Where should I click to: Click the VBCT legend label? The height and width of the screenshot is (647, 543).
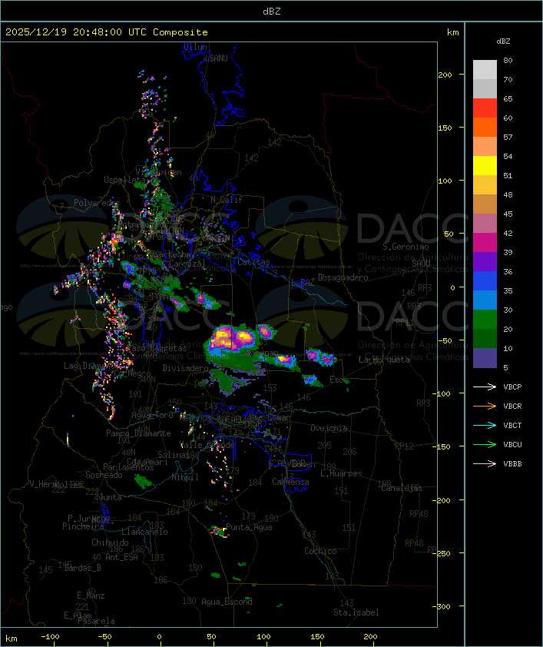[512, 426]
